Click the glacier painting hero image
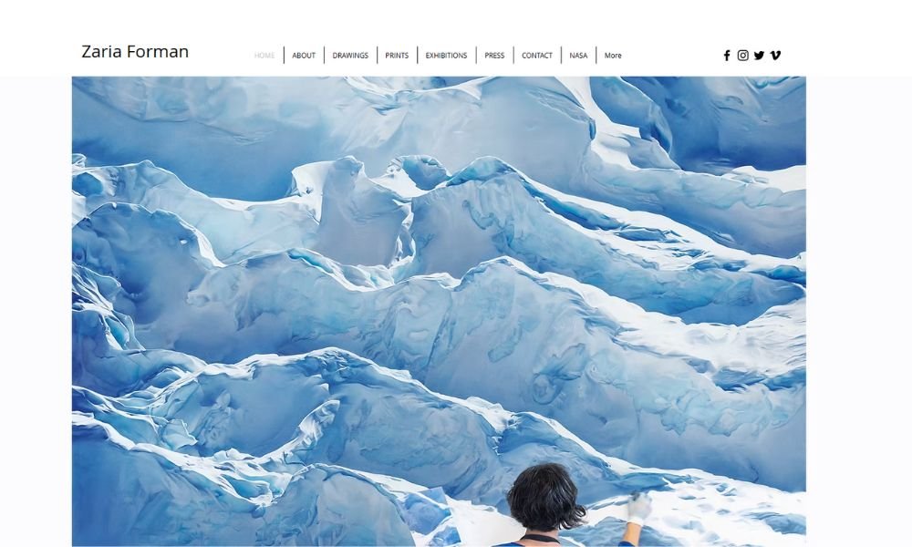The width and height of the screenshot is (912, 547). [x=439, y=311]
